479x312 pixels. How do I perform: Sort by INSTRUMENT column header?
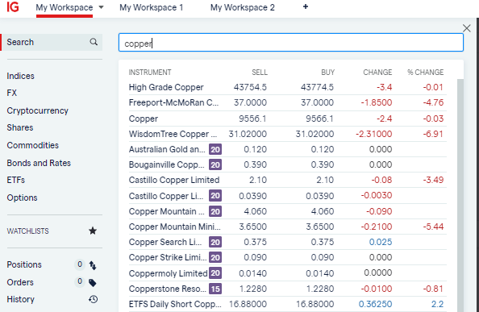pos(150,73)
